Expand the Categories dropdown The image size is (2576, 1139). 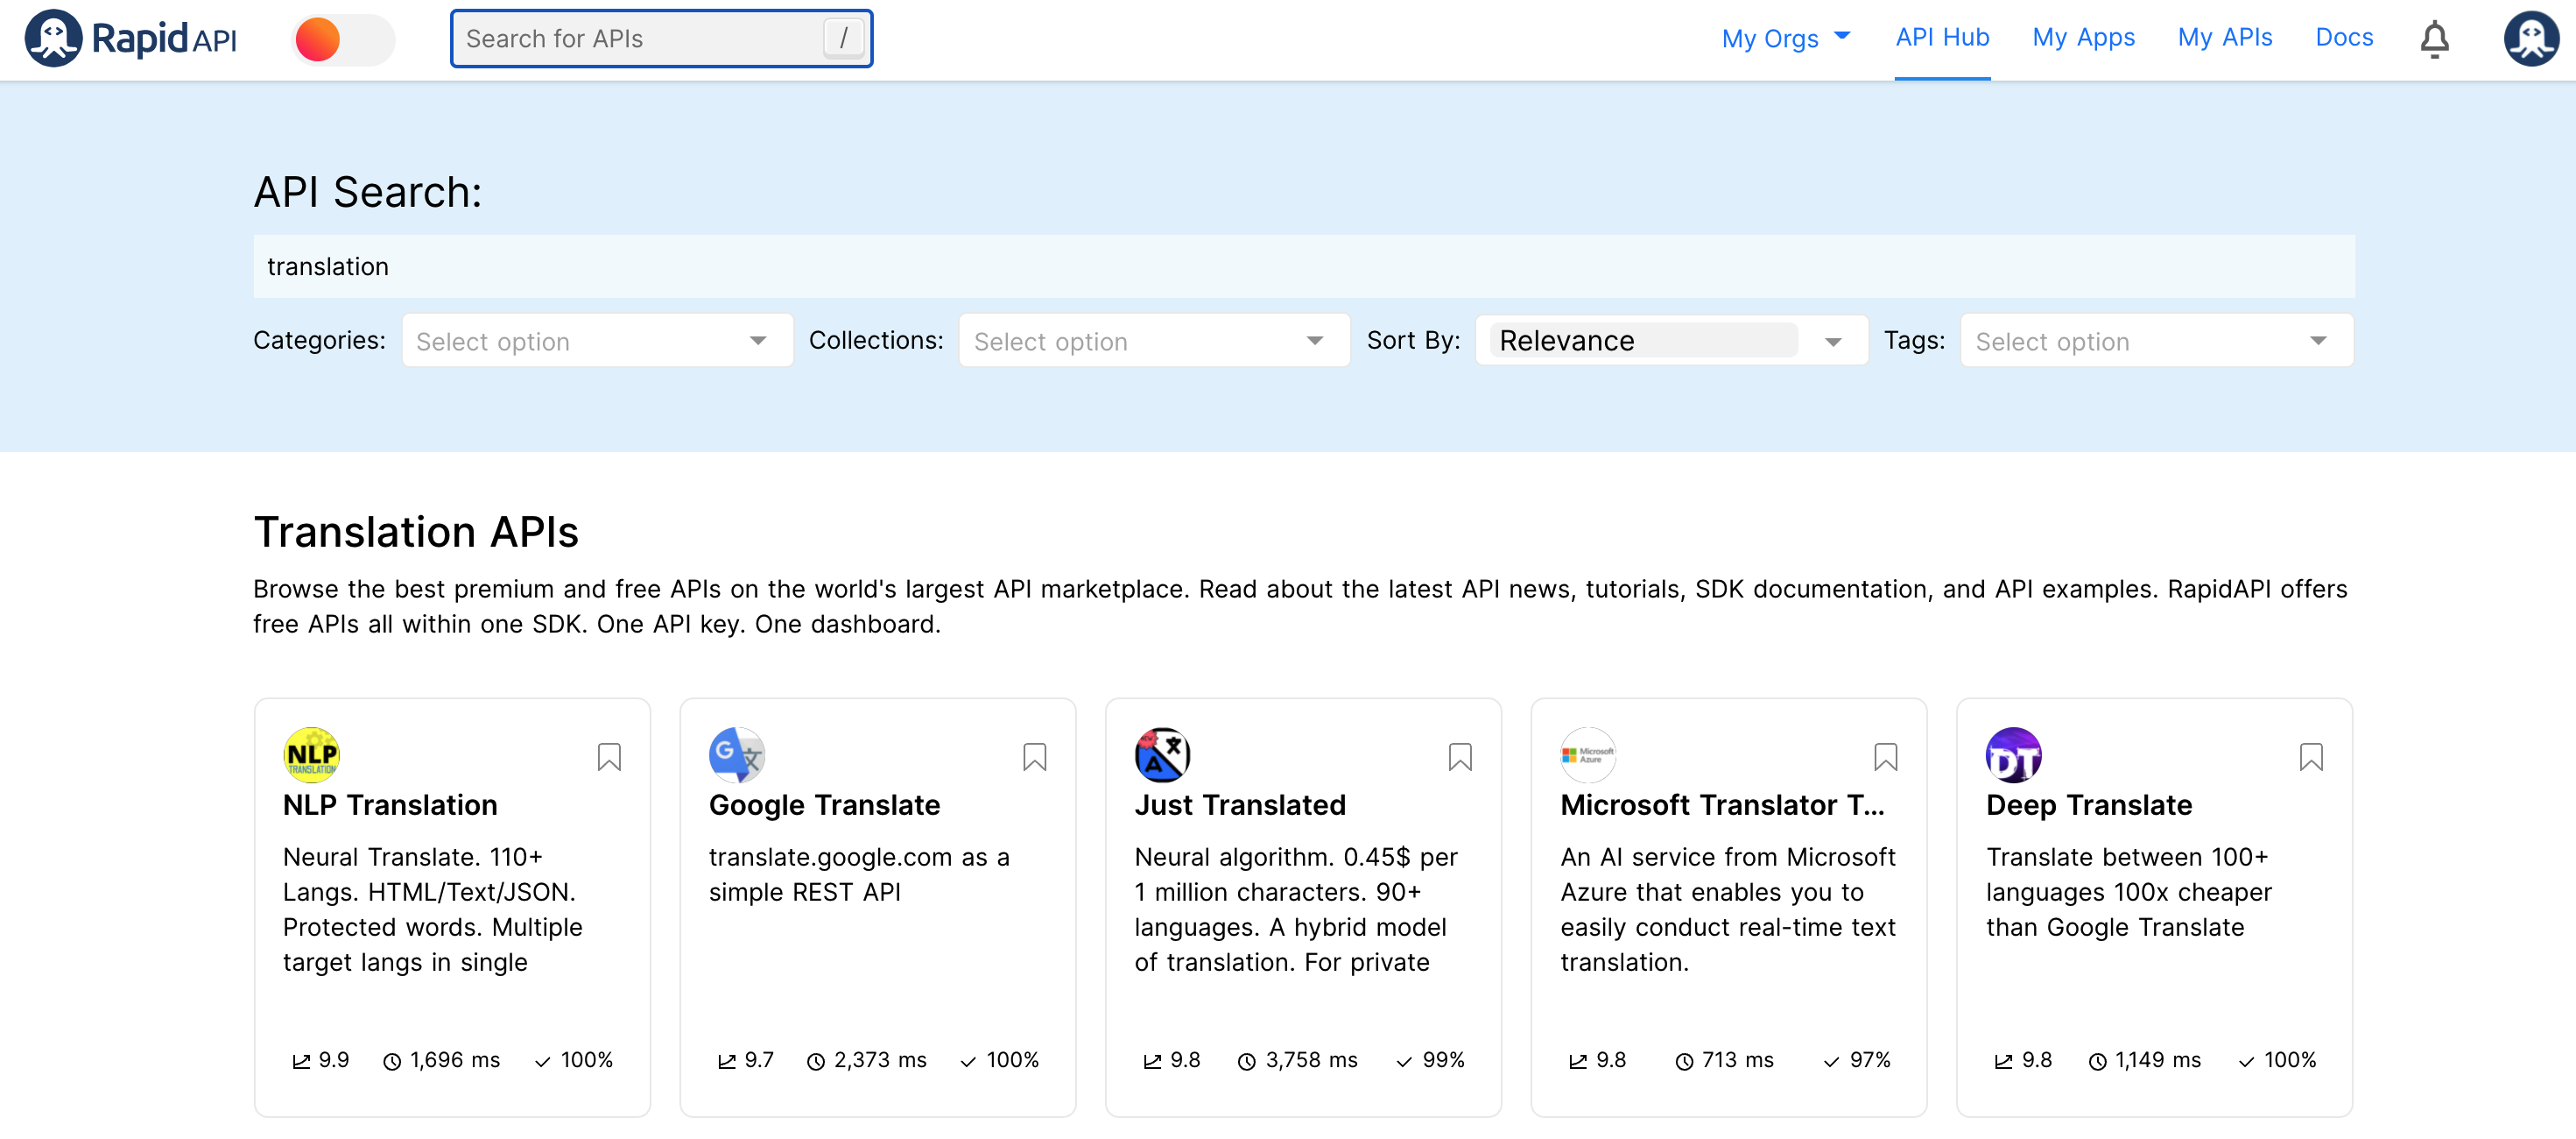[x=596, y=342]
